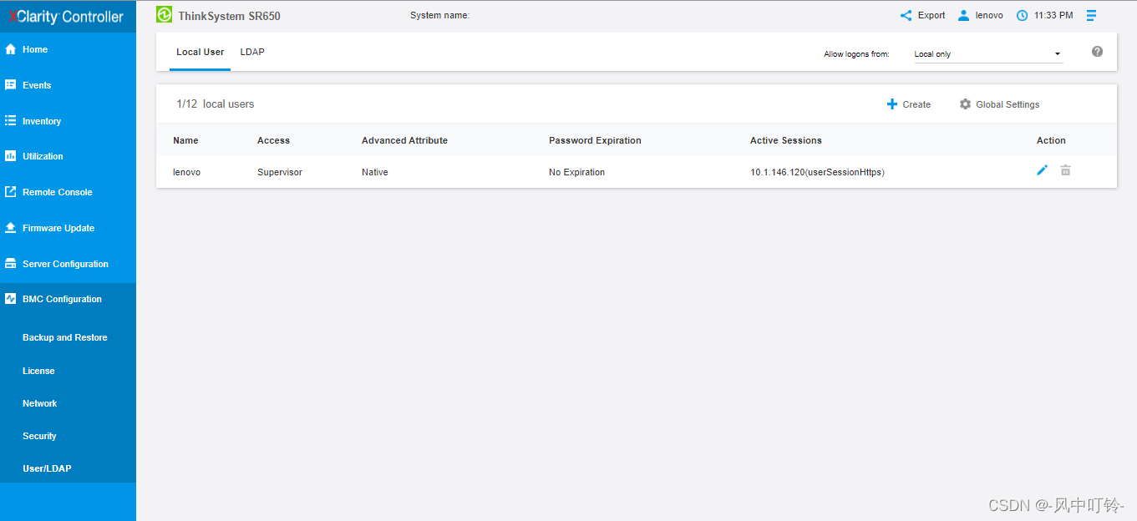Click the System name label
This screenshot has height=521, width=1137.
coord(440,15)
